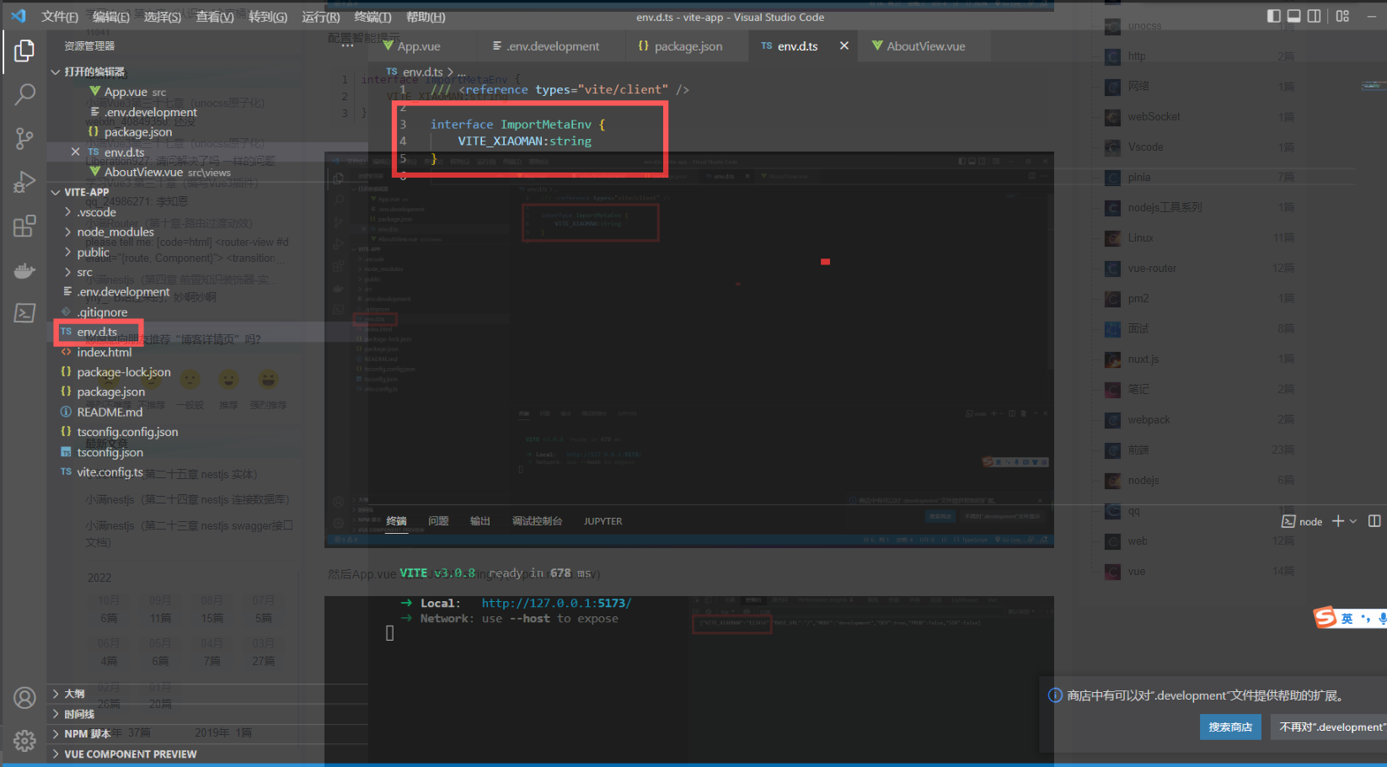
Task: Select vite.config.ts in the file explorer
Action: [x=110, y=472]
